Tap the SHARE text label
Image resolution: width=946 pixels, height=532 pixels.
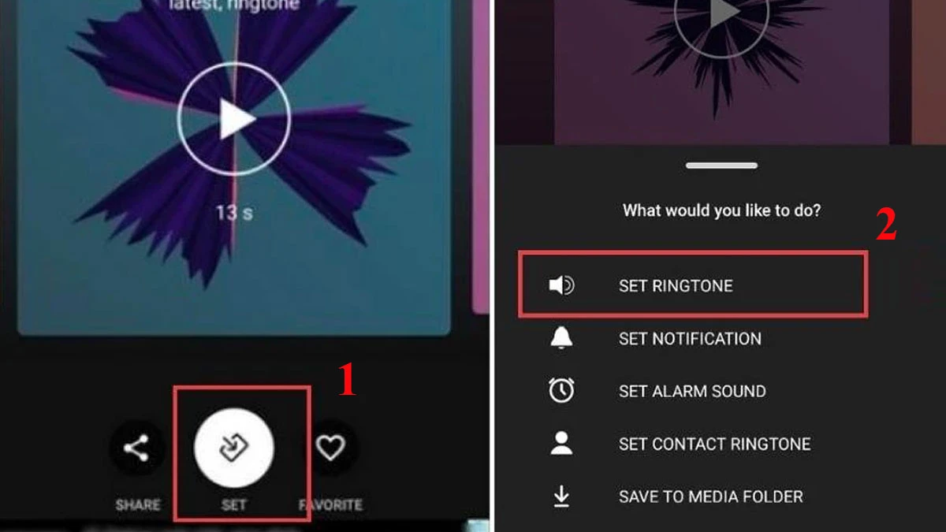click(x=138, y=505)
